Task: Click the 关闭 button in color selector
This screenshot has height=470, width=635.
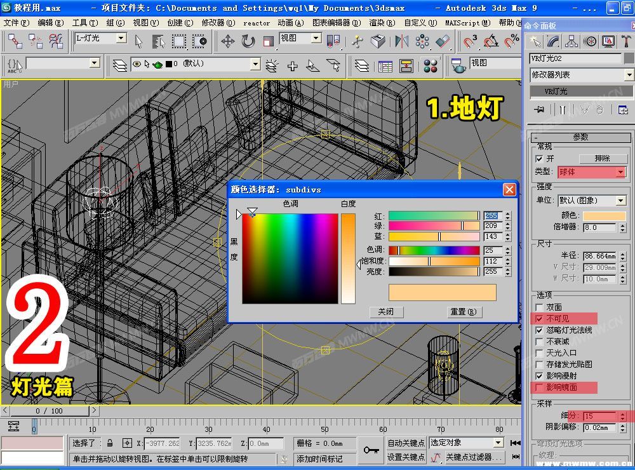Action: pos(386,312)
